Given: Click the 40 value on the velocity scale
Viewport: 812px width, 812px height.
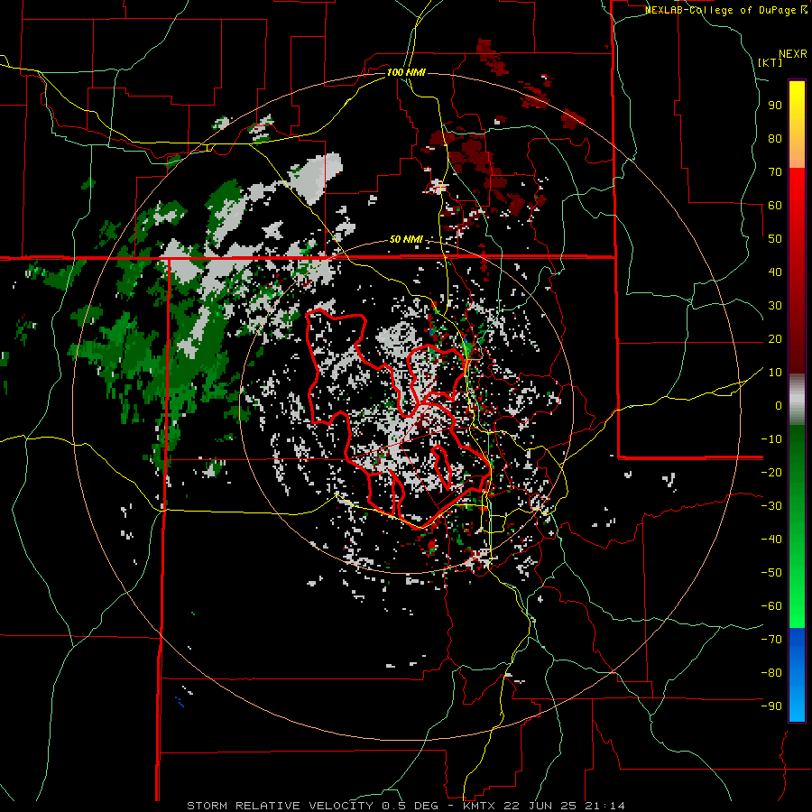Looking at the screenshot, I should [775, 272].
